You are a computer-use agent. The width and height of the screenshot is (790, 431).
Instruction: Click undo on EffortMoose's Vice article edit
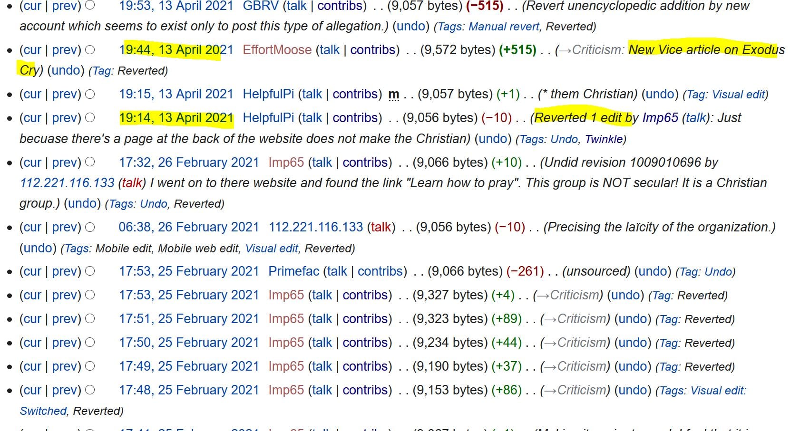pyautogui.click(x=66, y=70)
